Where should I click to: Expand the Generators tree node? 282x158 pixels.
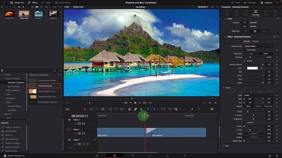[x=4, y=98]
